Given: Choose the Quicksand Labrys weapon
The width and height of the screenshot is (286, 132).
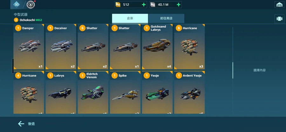Looking at the screenshot, I should click(x=157, y=46).
